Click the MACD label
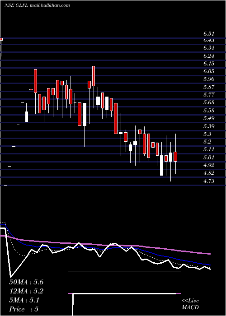The image size is (226, 316). pos(190,307)
